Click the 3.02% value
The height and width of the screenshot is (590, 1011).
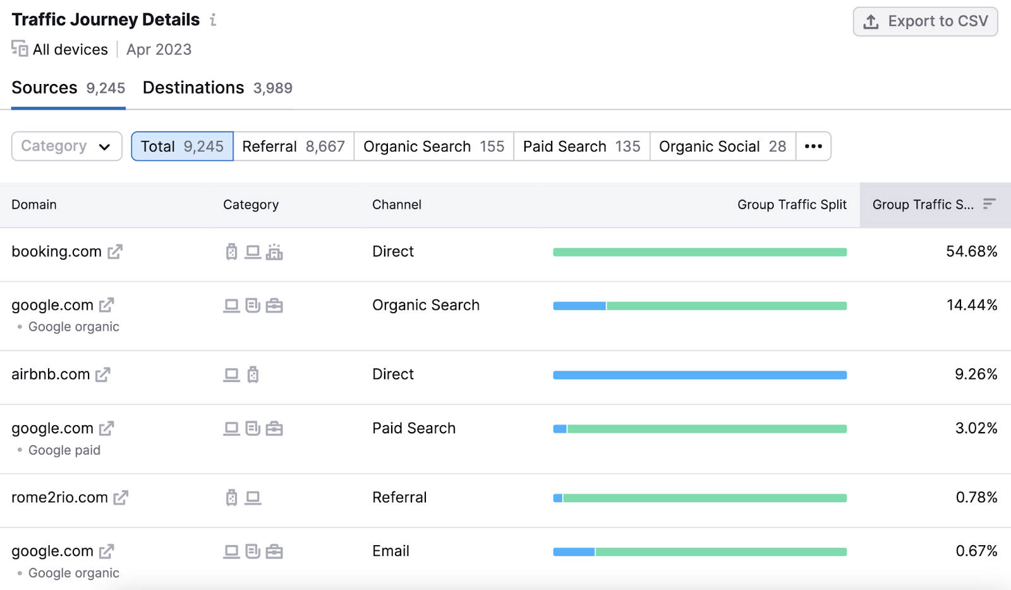point(976,428)
